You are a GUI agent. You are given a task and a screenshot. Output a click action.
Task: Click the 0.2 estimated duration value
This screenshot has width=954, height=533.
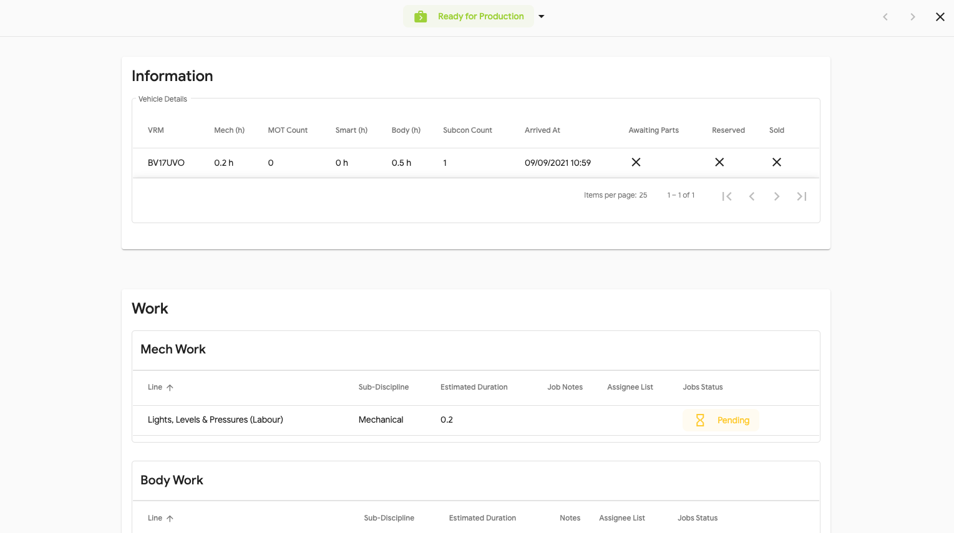point(447,420)
